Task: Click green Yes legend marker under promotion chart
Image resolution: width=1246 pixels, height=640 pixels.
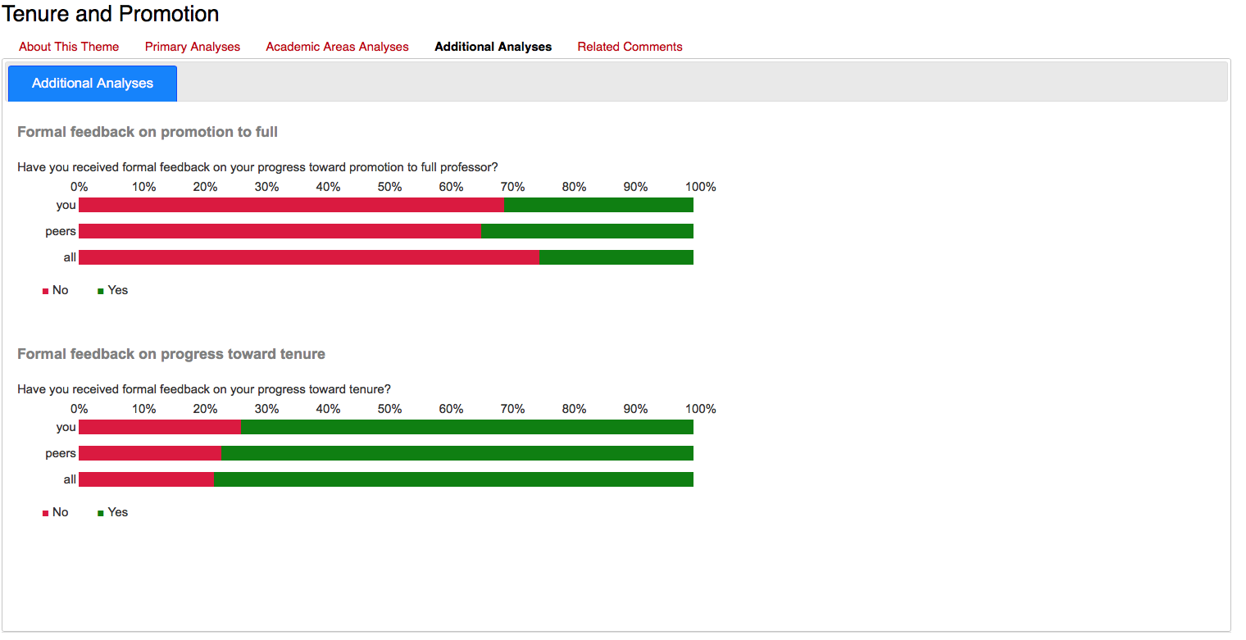Action: [x=101, y=291]
